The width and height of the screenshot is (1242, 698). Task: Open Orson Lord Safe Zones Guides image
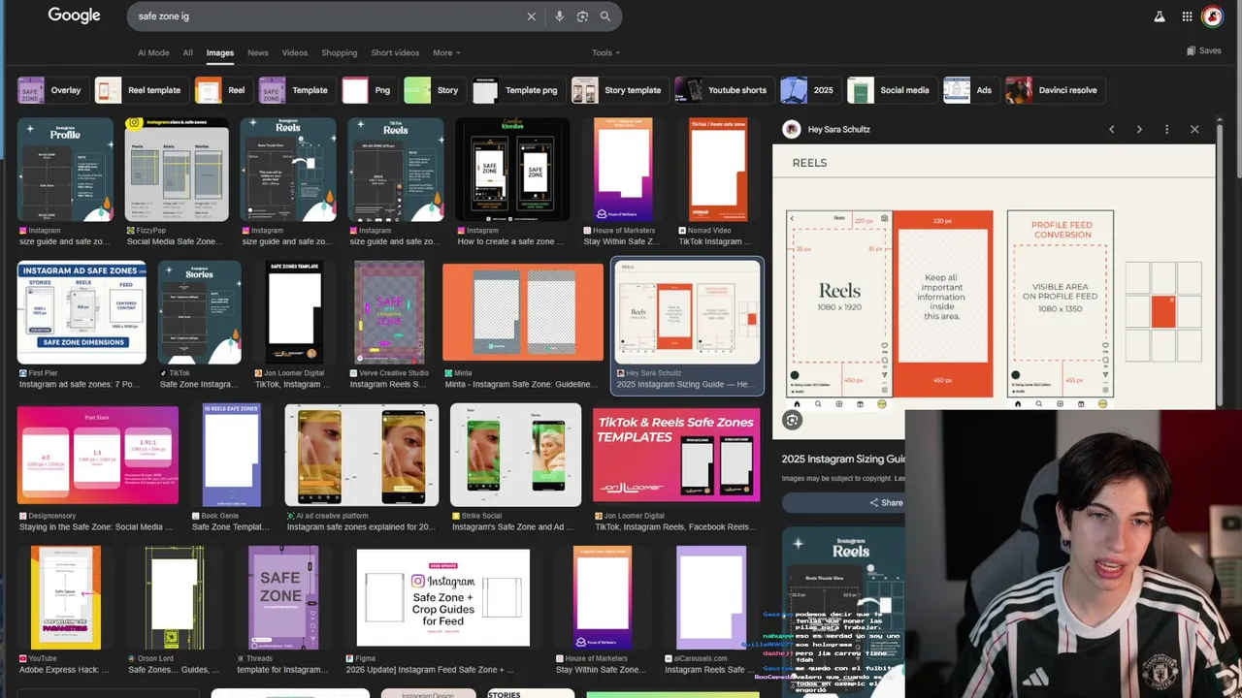(x=175, y=597)
